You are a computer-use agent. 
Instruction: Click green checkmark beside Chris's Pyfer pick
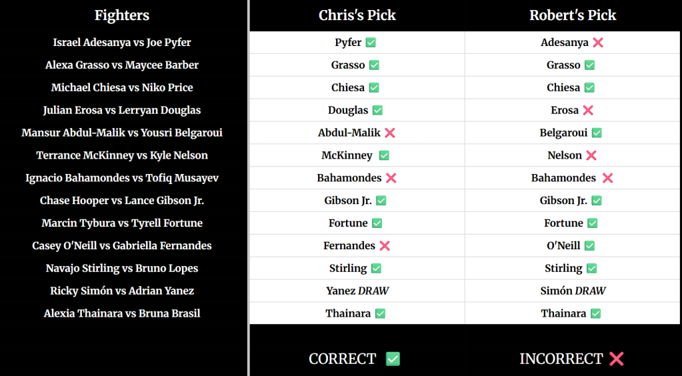click(371, 43)
